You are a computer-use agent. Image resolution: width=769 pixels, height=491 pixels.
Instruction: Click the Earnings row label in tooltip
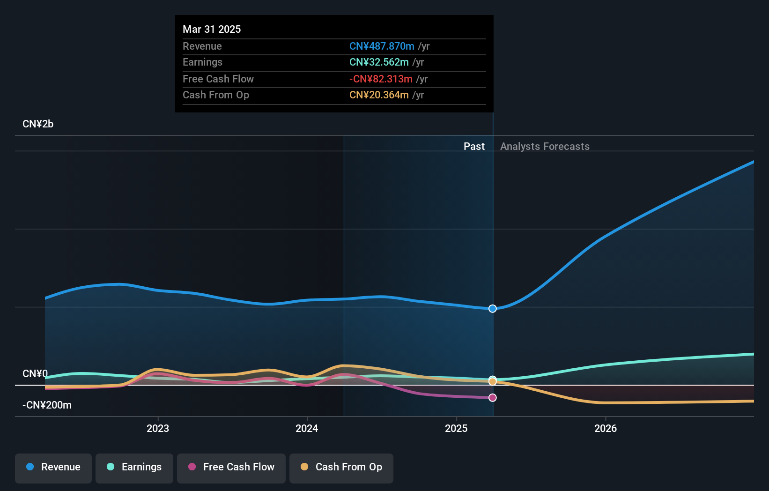(202, 62)
